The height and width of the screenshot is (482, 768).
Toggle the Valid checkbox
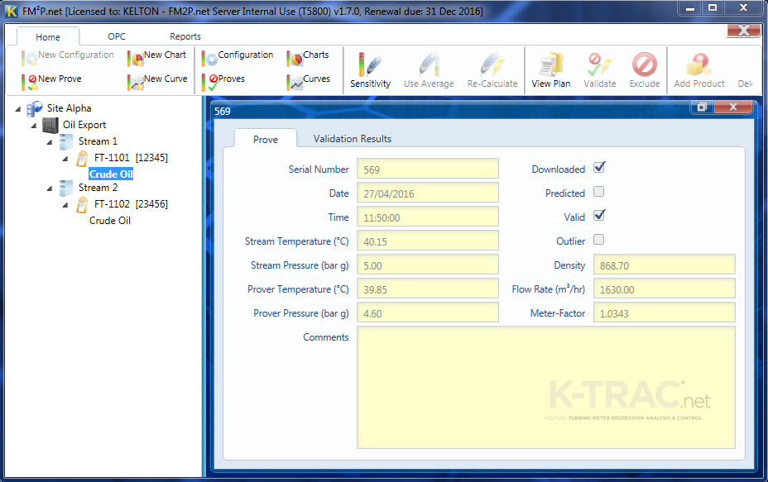[x=599, y=215]
